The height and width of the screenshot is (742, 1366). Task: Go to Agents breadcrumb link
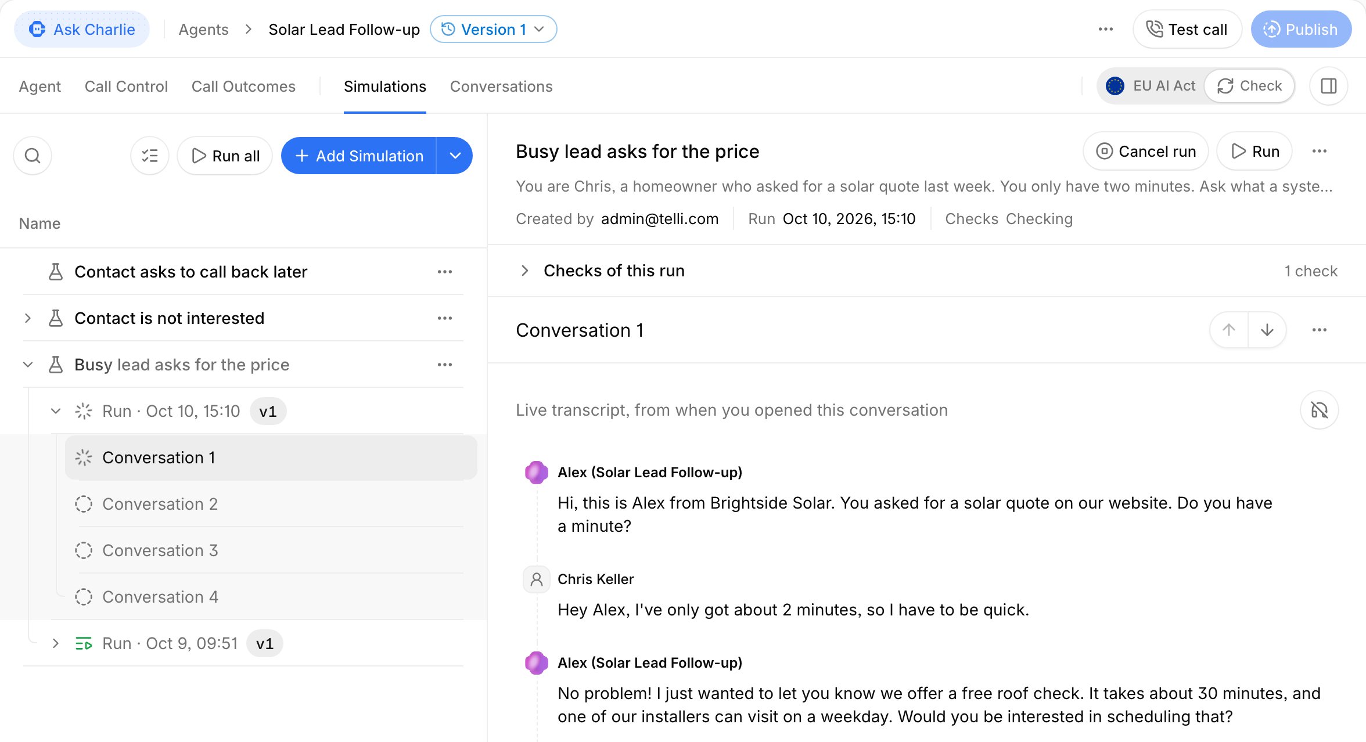pos(203,29)
